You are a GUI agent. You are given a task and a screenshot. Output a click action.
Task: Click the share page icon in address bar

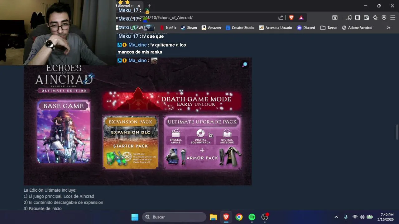pos(281,18)
